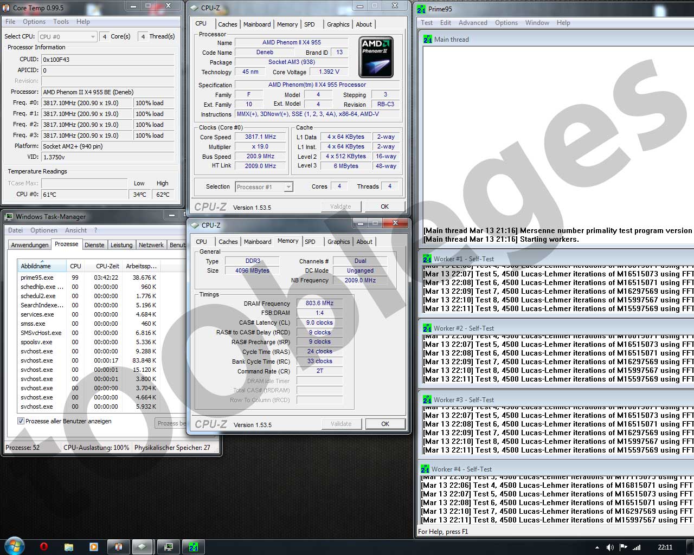The width and height of the screenshot is (694, 555).
Task: Click OK in the top CPU-Z window
Action: tap(385, 206)
